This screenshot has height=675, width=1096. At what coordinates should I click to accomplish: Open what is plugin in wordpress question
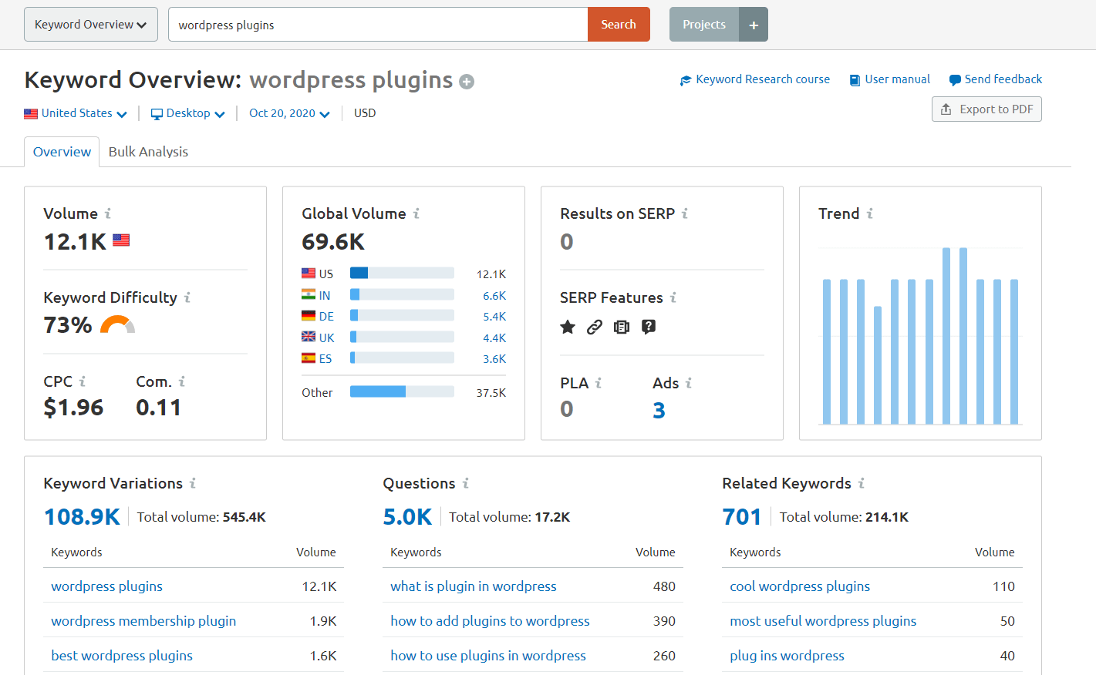474,586
